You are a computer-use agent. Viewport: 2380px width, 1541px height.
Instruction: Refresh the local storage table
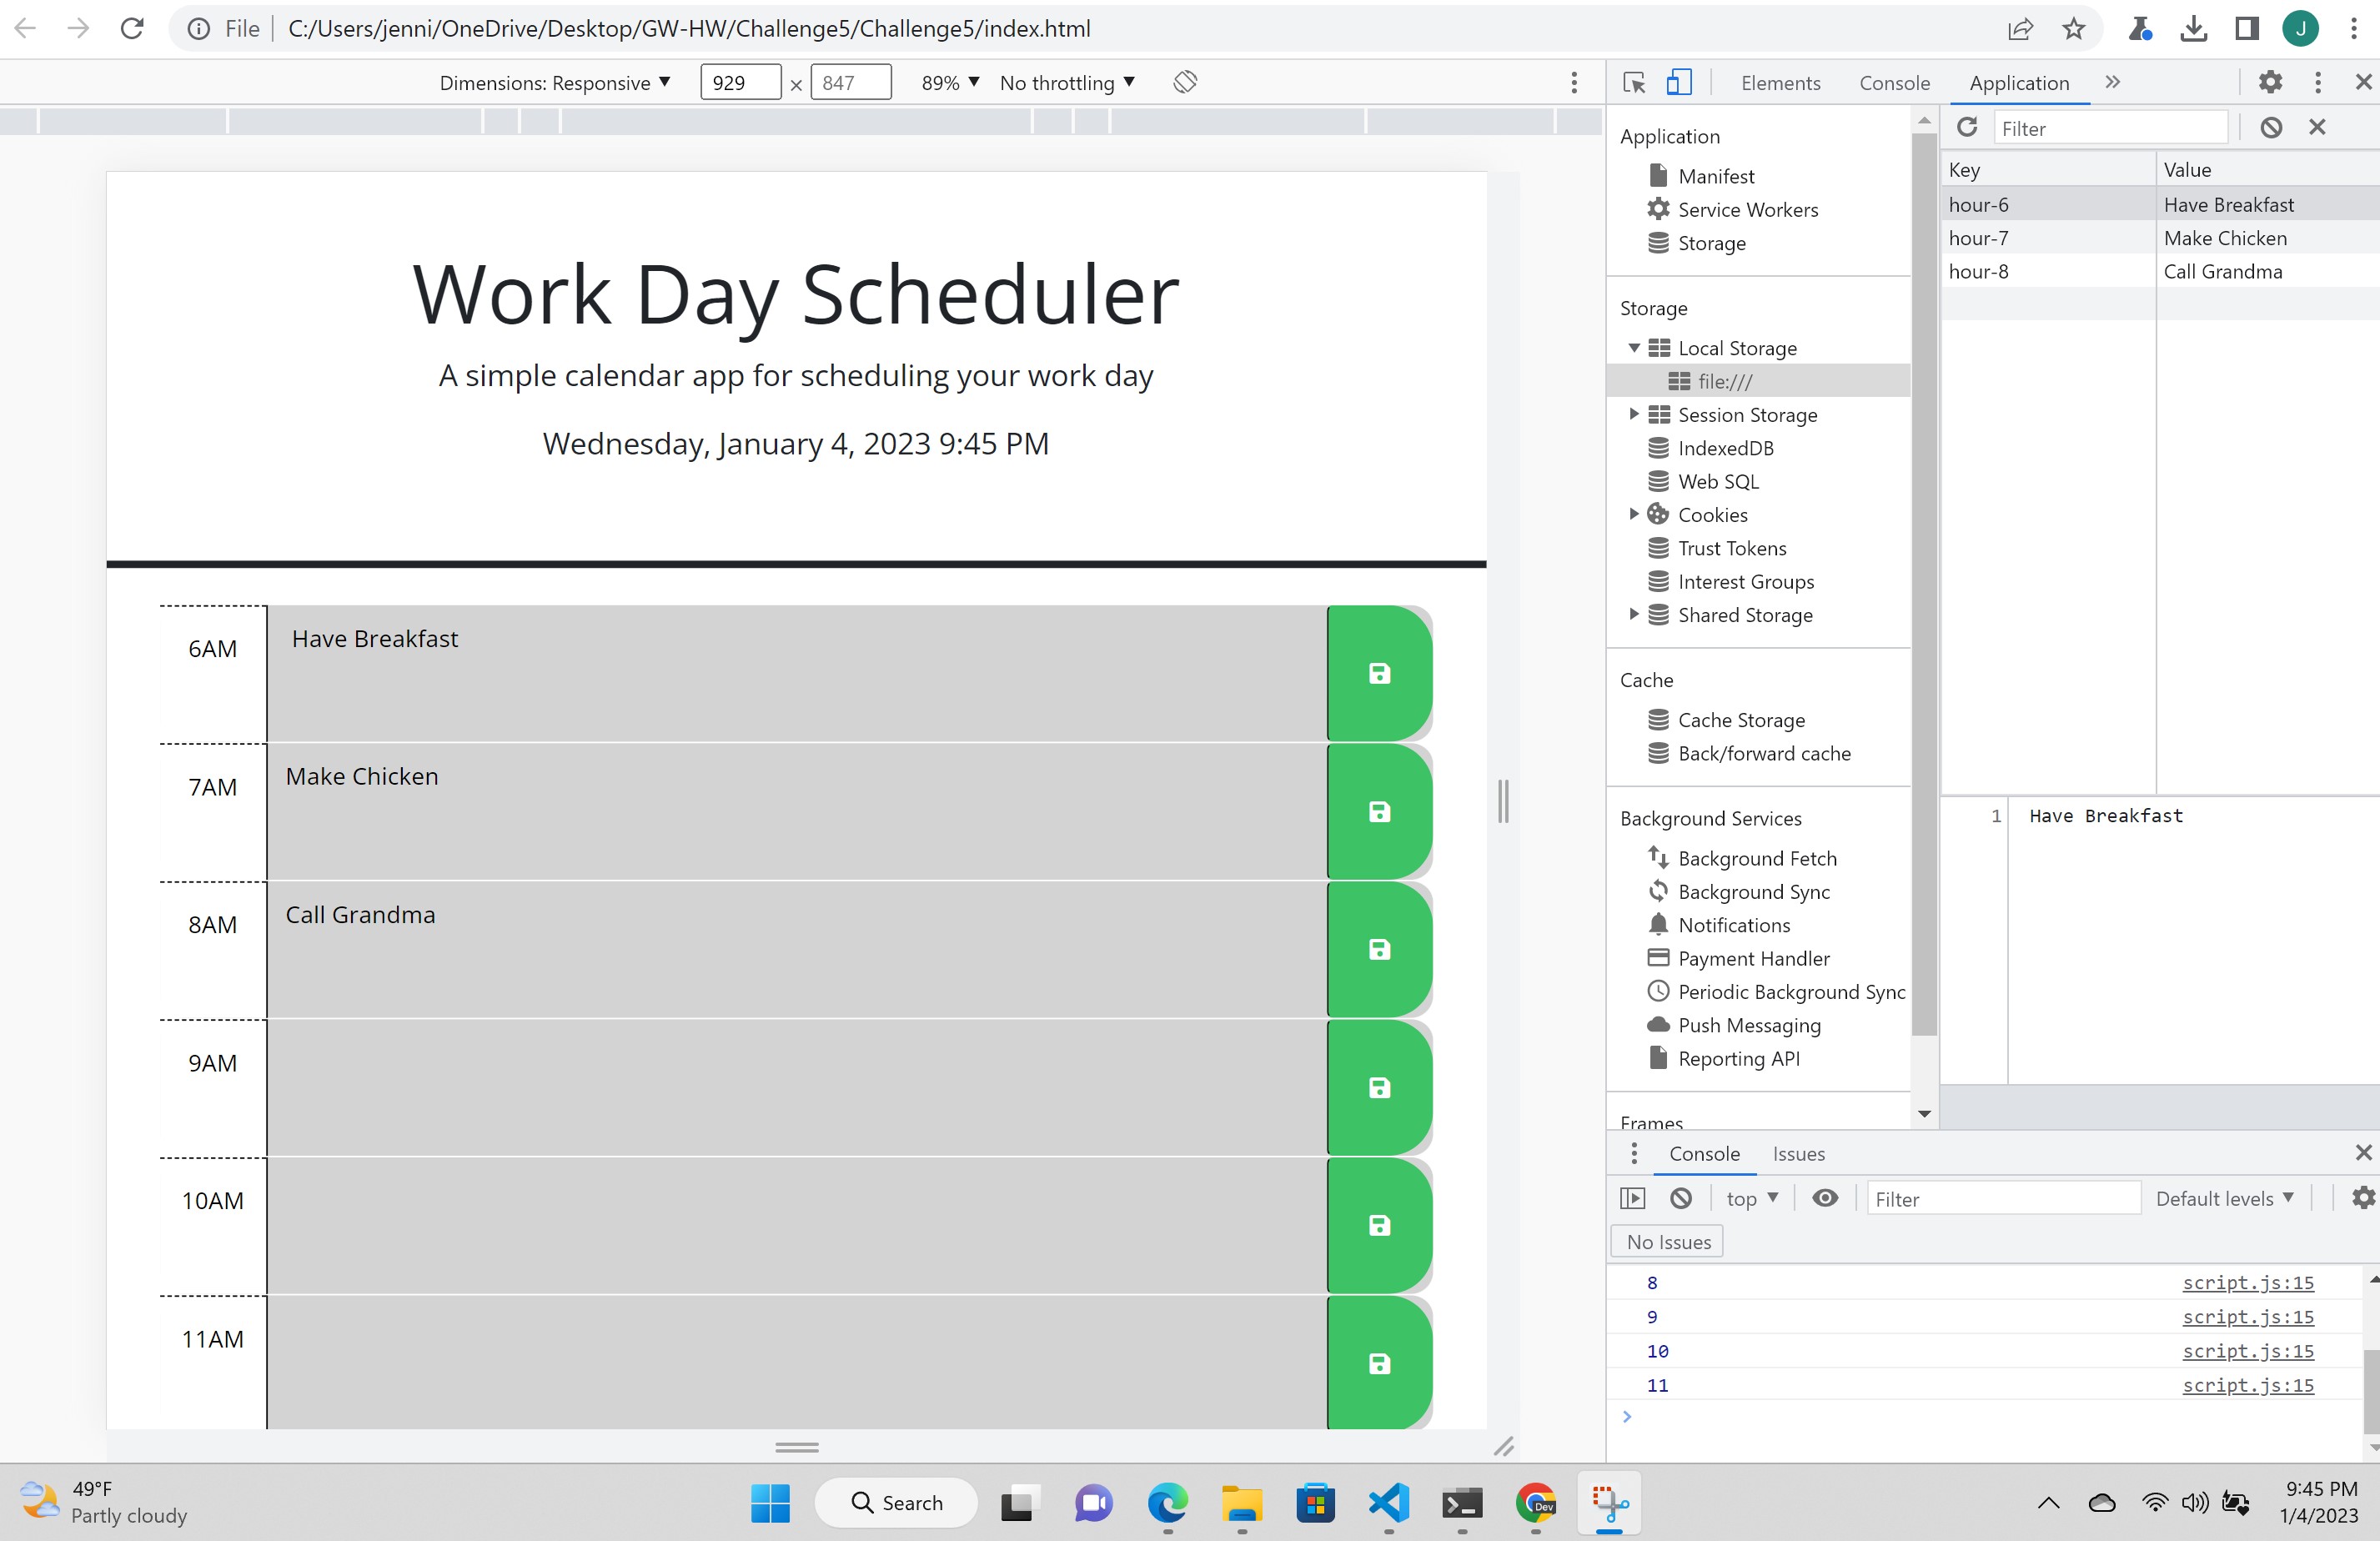(1966, 127)
